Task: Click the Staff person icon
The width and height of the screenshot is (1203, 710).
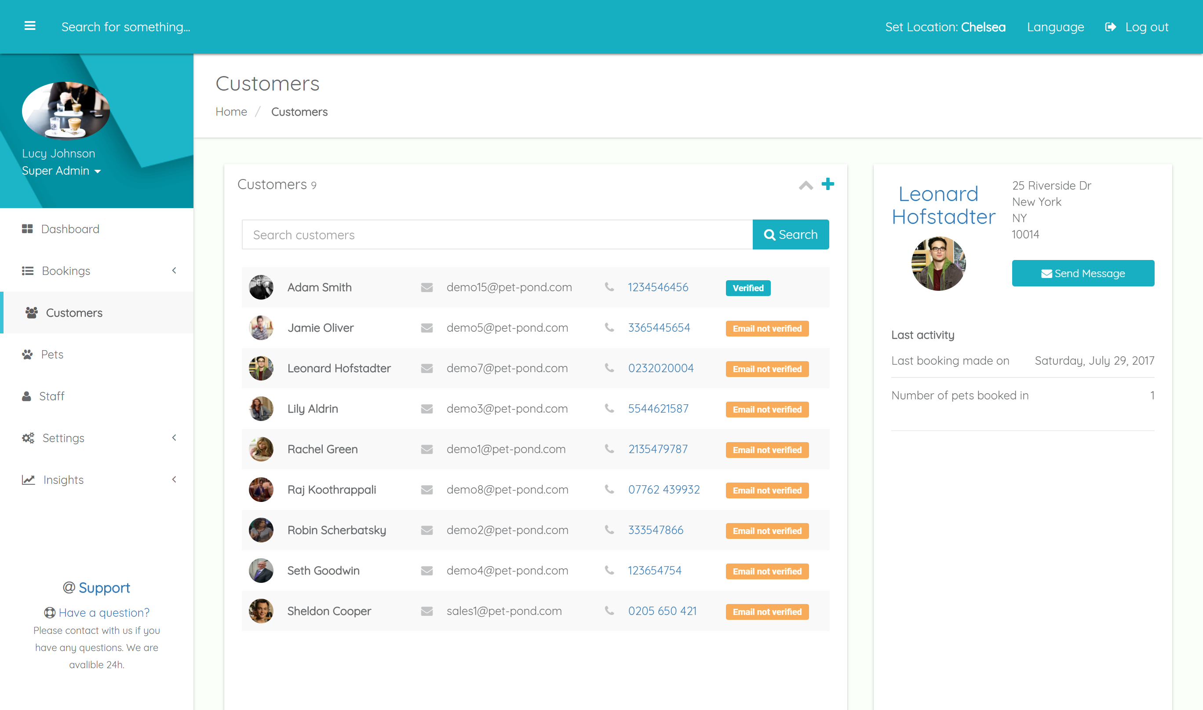Action: (26, 396)
